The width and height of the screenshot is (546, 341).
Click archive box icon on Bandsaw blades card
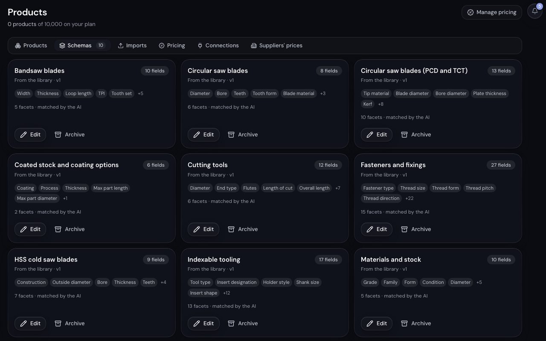coord(58,135)
